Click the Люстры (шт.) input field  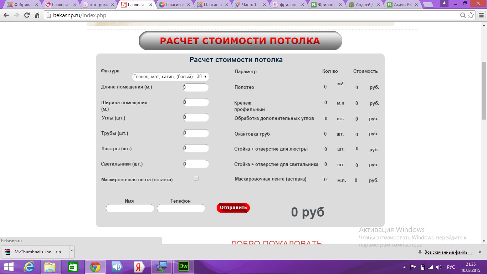point(196,148)
